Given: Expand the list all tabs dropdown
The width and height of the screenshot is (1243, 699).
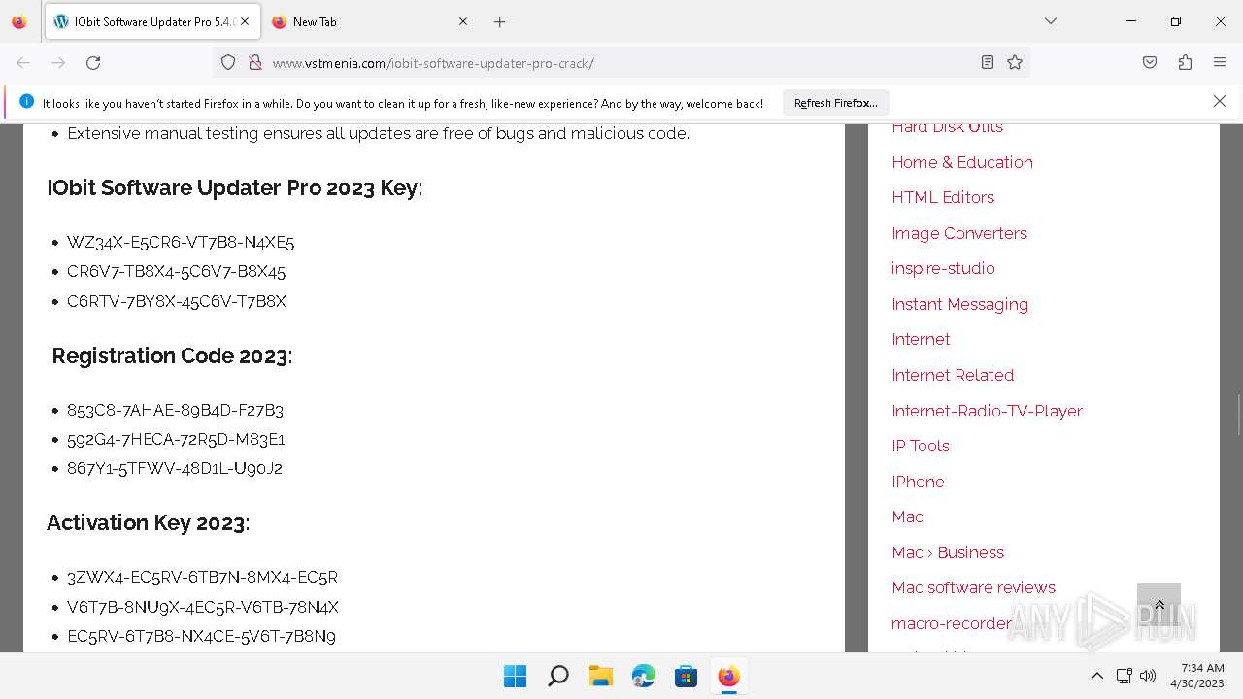Looking at the screenshot, I should (x=1050, y=21).
